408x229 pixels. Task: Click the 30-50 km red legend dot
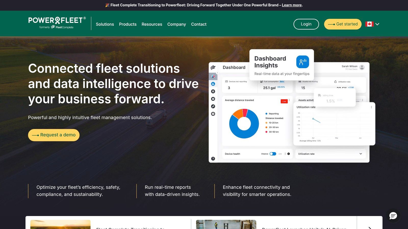[x=266, y=132]
